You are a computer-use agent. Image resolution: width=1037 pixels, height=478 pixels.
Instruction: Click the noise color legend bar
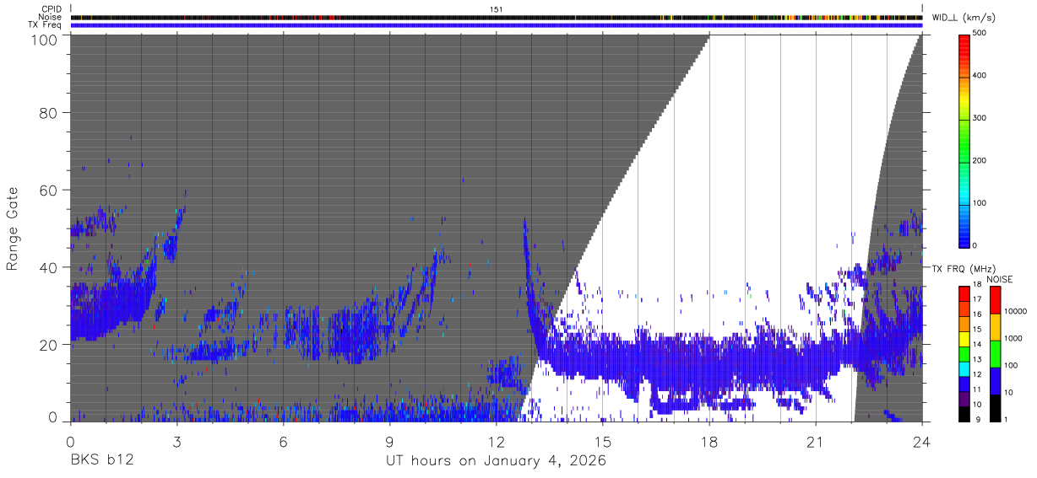[996, 353]
